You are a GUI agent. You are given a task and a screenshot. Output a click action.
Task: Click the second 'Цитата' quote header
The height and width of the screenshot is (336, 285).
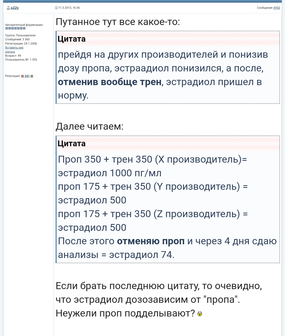point(72,144)
